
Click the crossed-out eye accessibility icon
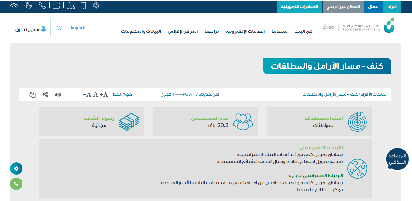14,6
